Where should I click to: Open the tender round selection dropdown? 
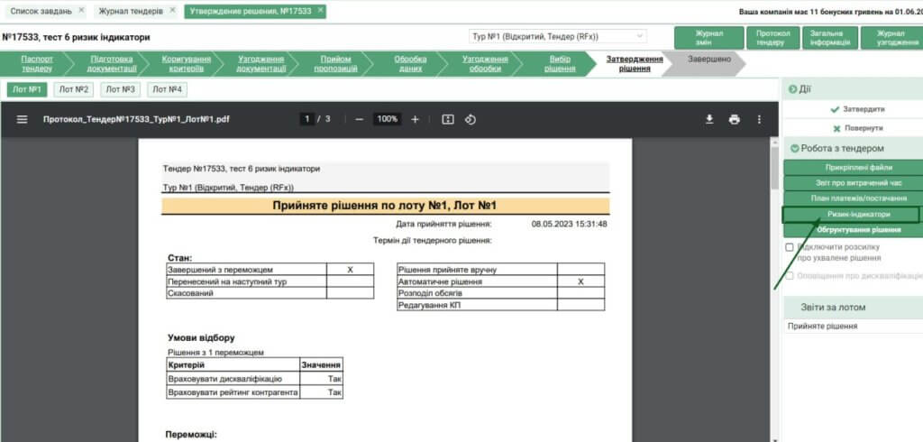pyautogui.click(x=558, y=37)
